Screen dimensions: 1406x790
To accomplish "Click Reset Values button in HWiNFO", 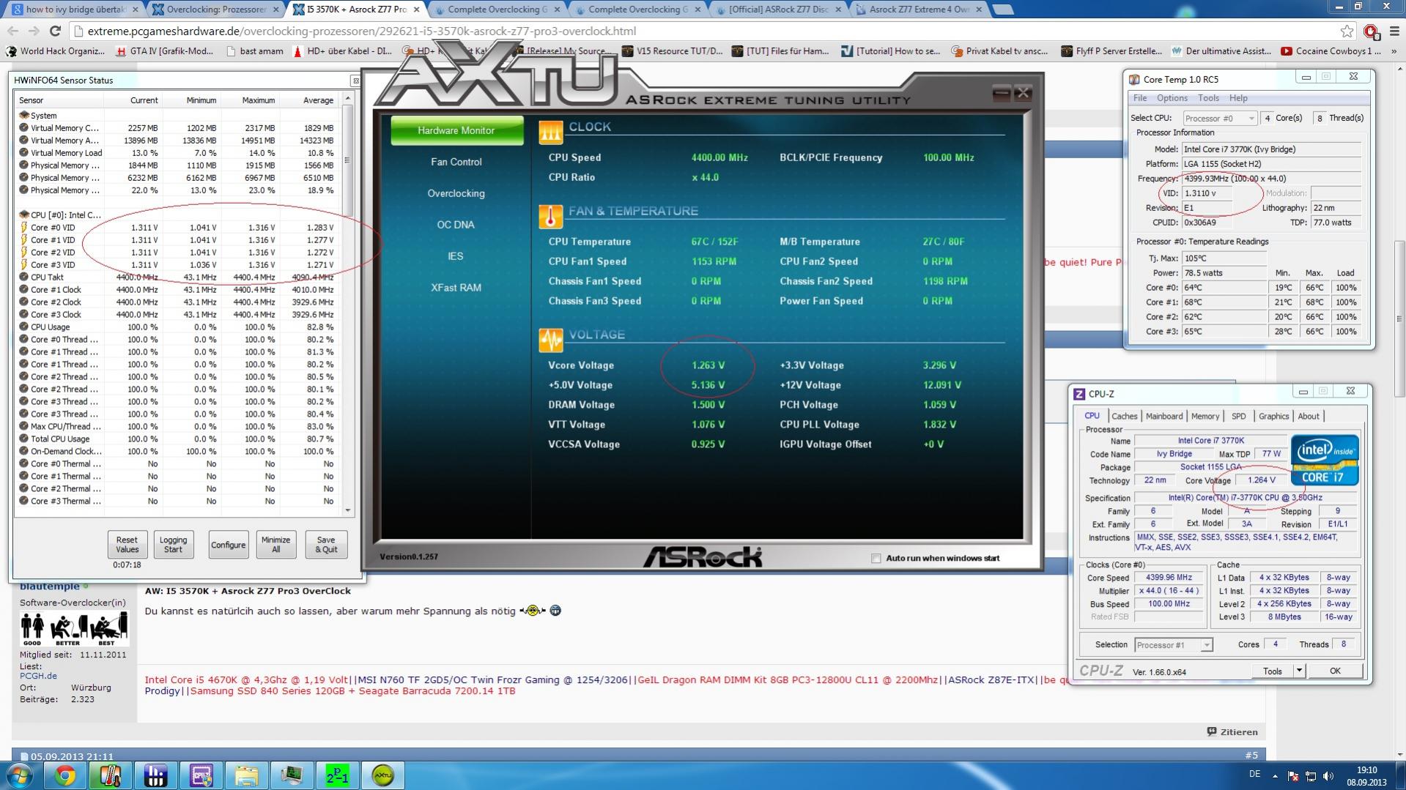I will 127,544.
